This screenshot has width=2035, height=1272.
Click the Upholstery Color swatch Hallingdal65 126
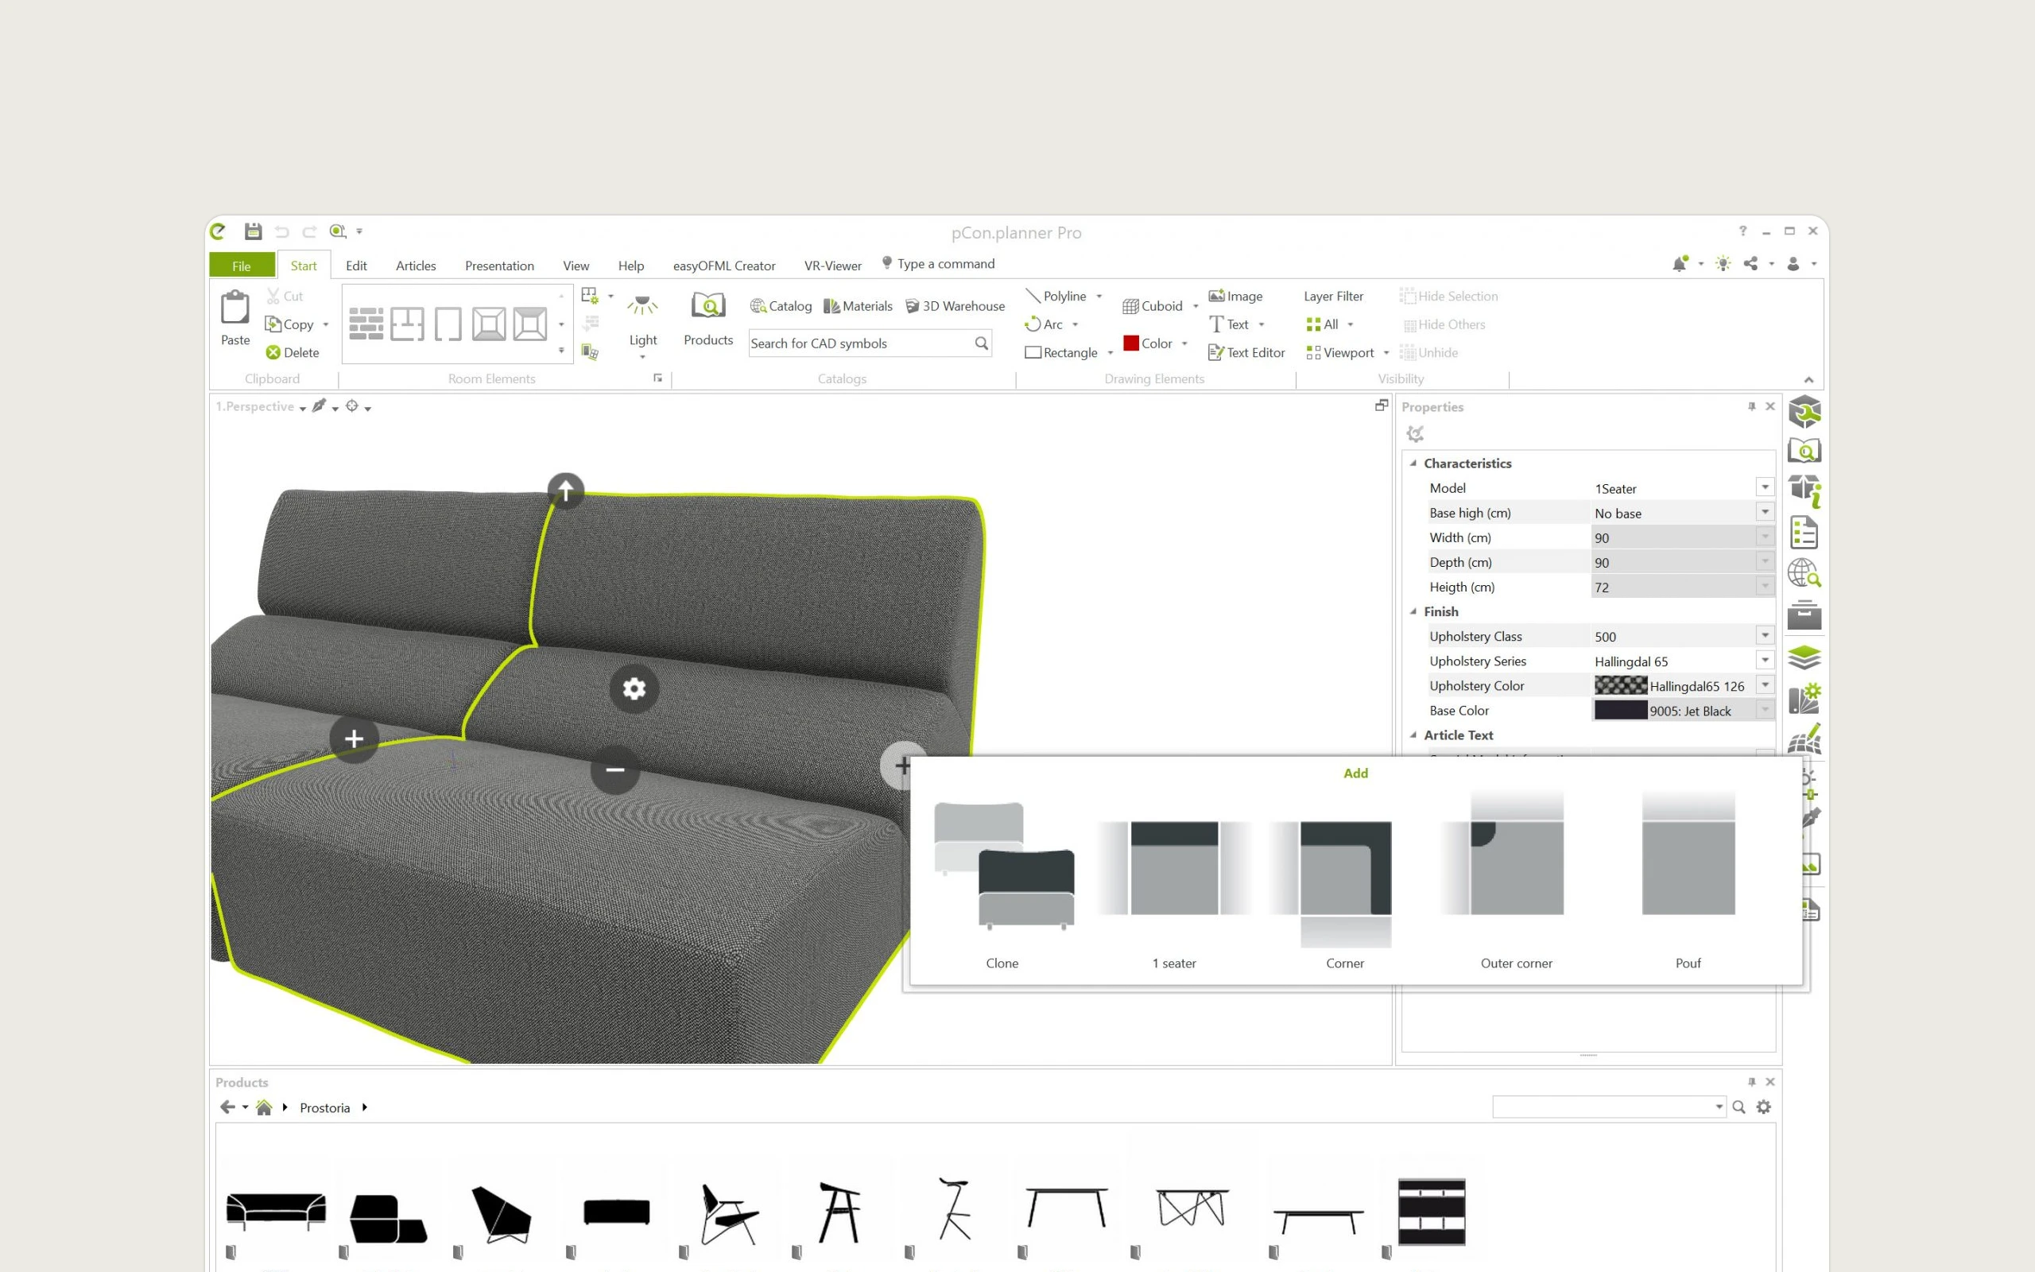point(1620,685)
